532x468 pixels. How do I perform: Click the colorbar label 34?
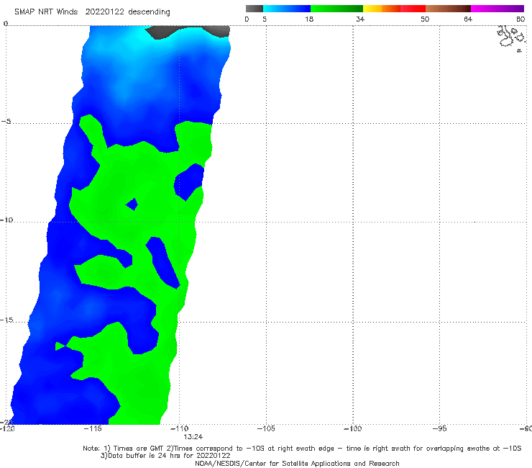pos(360,19)
